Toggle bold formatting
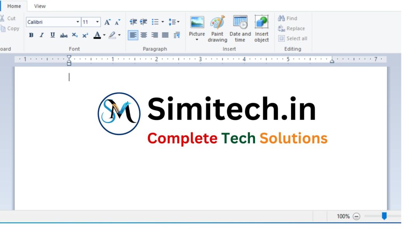The width and height of the screenshot is (408, 229). tap(31, 35)
